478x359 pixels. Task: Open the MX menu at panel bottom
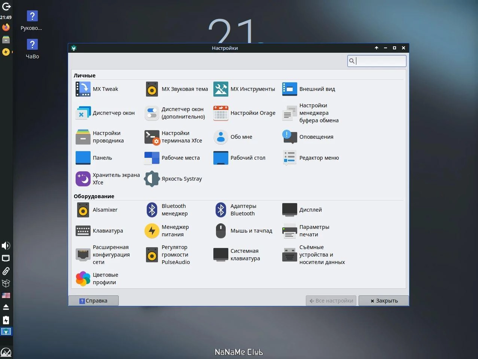point(6,353)
